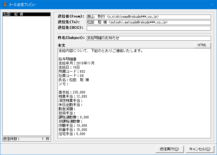This screenshot has height=155, width=217.
Task: Click the 送信件数 count field
Action: 27,139
